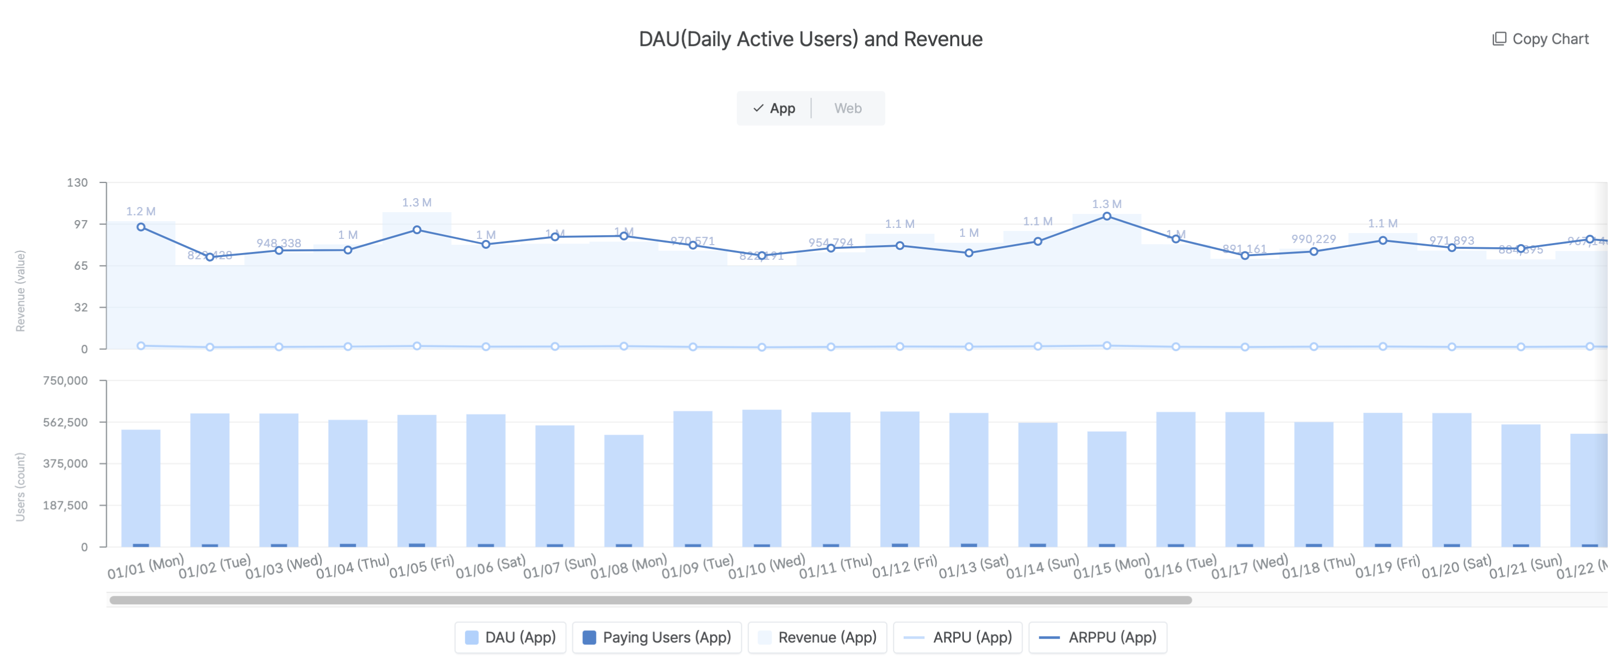The image size is (1622, 667).
Task: Toggle DAU (App) series visibility
Action: [x=520, y=637]
